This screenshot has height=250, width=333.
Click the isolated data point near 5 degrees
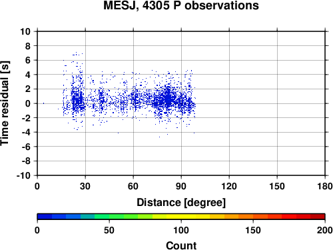click(x=43, y=103)
